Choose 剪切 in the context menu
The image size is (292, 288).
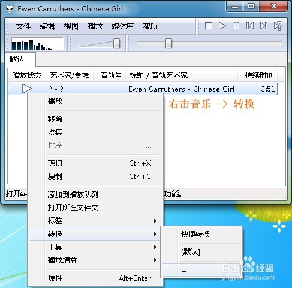pos(95,163)
